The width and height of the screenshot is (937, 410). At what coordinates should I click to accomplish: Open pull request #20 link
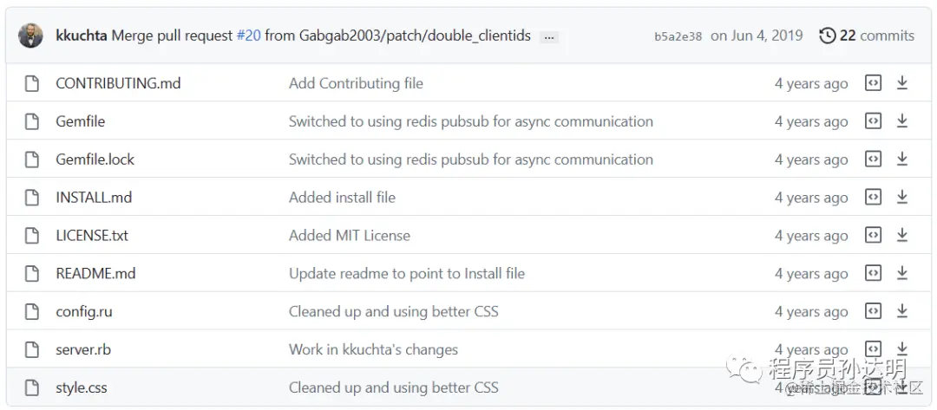[248, 36]
